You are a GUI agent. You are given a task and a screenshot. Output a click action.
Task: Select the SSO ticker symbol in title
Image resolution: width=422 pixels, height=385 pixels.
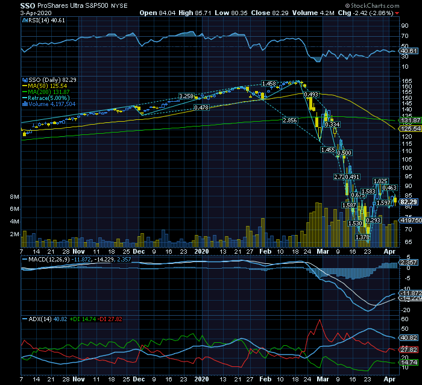click(28, 5)
